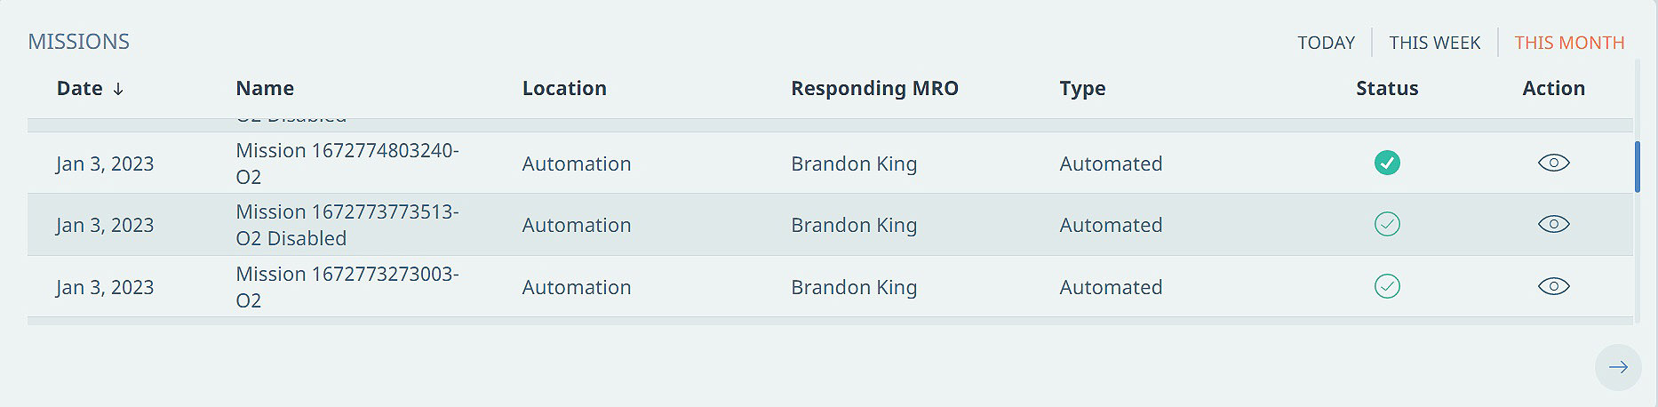Click the Responding MRO column header

click(x=874, y=88)
